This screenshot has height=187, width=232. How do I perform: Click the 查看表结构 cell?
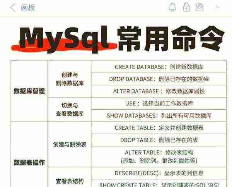pos(70,177)
